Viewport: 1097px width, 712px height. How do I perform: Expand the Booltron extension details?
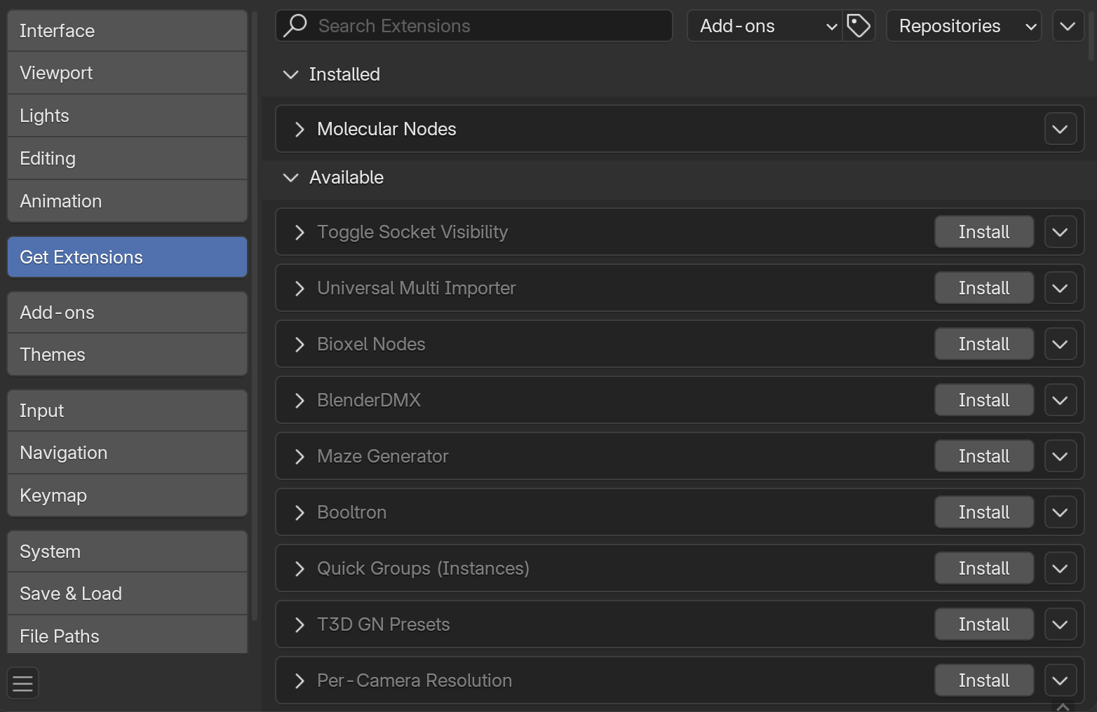click(x=300, y=512)
